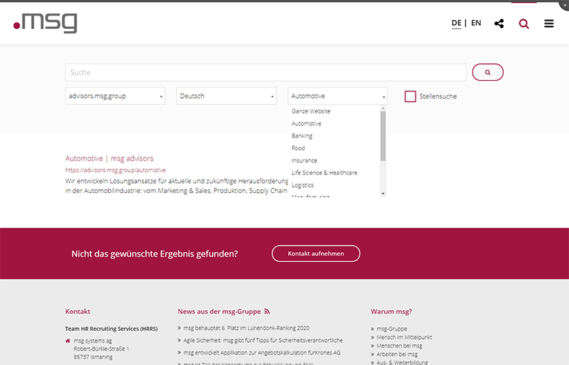
Task: Open Aus- & Weiterbildung link
Action: [x=402, y=362]
